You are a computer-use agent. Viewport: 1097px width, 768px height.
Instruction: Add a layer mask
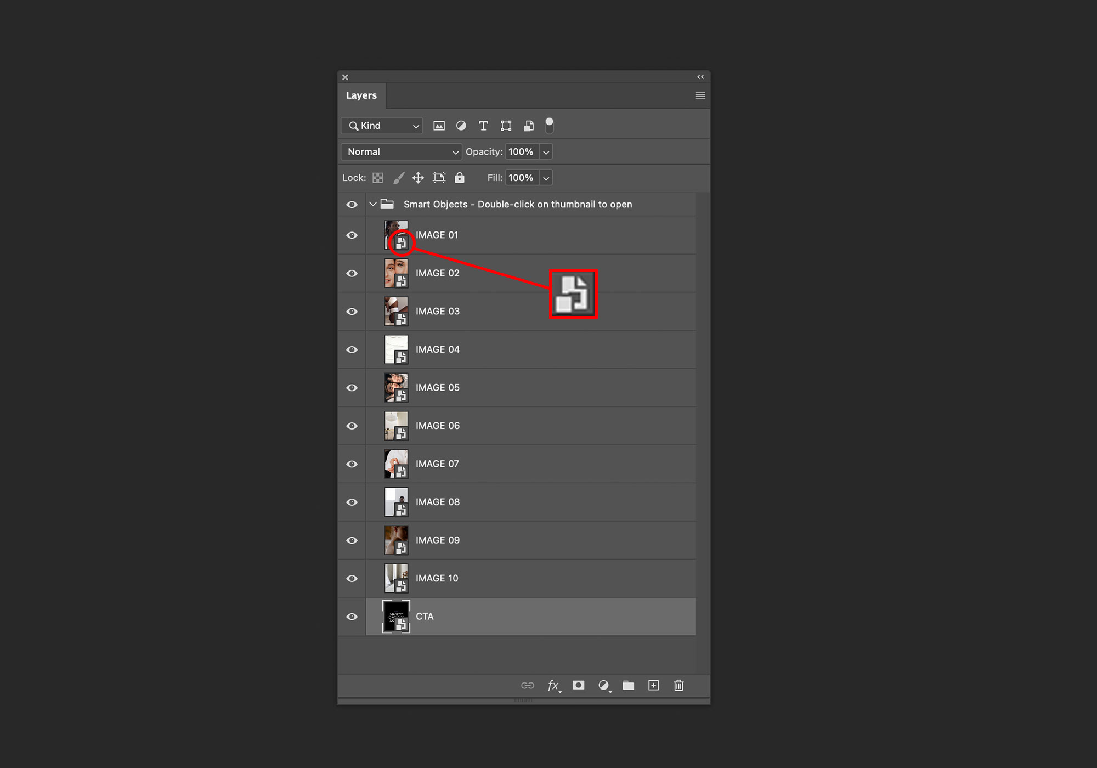[x=578, y=686]
